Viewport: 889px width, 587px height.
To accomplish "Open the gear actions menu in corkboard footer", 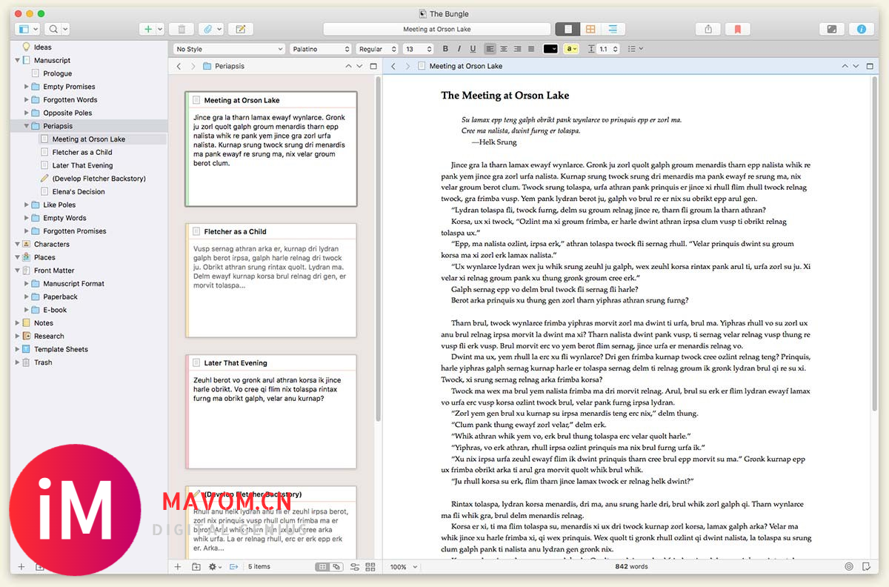I will point(216,567).
